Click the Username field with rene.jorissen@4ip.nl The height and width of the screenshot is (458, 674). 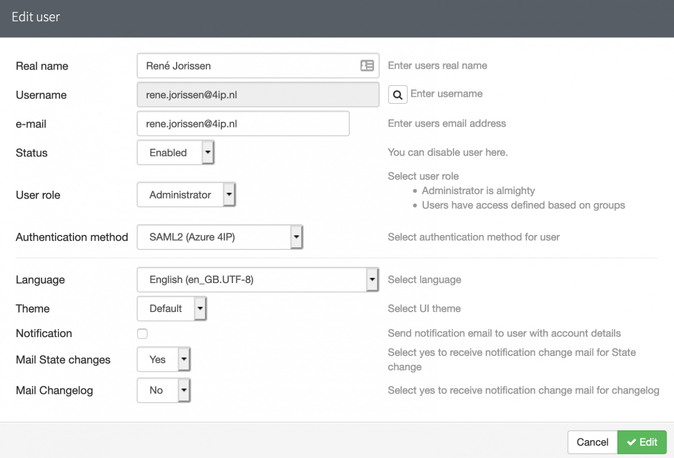point(258,95)
